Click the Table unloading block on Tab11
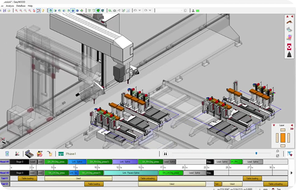 148,179
